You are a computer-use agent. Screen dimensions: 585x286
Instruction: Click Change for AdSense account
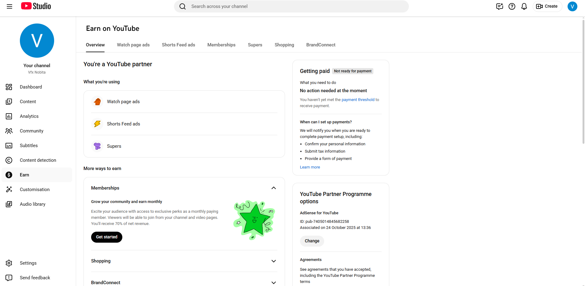click(x=312, y=241)
